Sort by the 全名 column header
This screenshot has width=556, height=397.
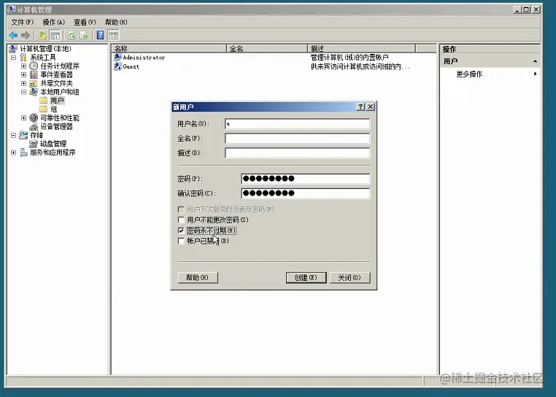tap(267, 49)
